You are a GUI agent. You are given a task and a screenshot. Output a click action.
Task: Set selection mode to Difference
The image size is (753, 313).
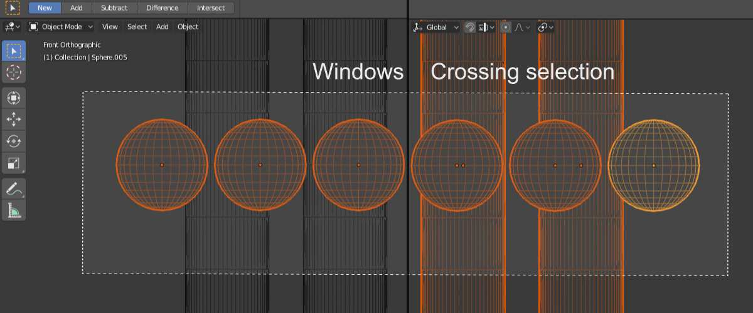(x=162, y=8)
